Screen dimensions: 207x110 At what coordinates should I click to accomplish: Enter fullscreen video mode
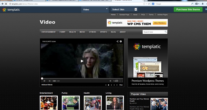121,81
